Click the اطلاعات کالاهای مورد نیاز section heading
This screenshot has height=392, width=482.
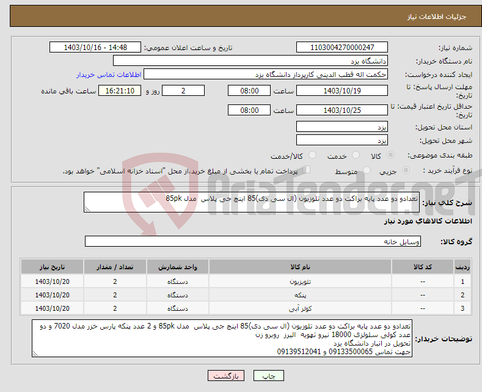tap(428, 221)
